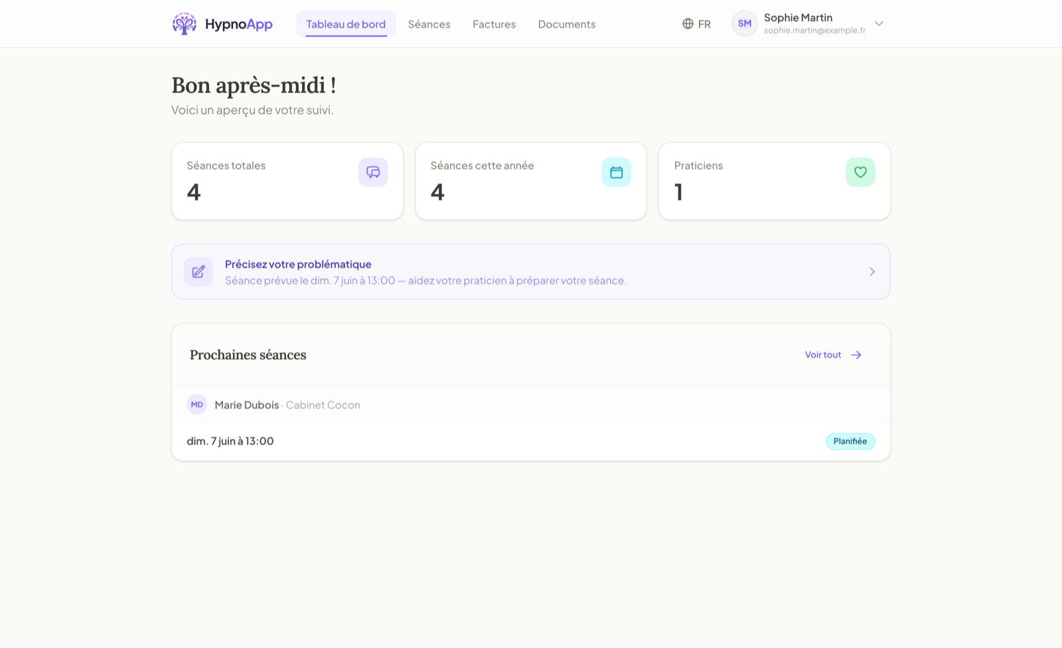
Task: Click the Précisez votre problématique title
Action: (x=298, y=264)
